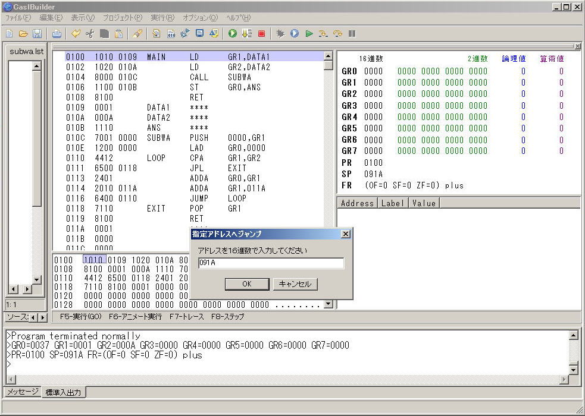585x416 pixels.
Task: Close the 指定アドレスへジャンプ dialog
Action: coord(345,234)
